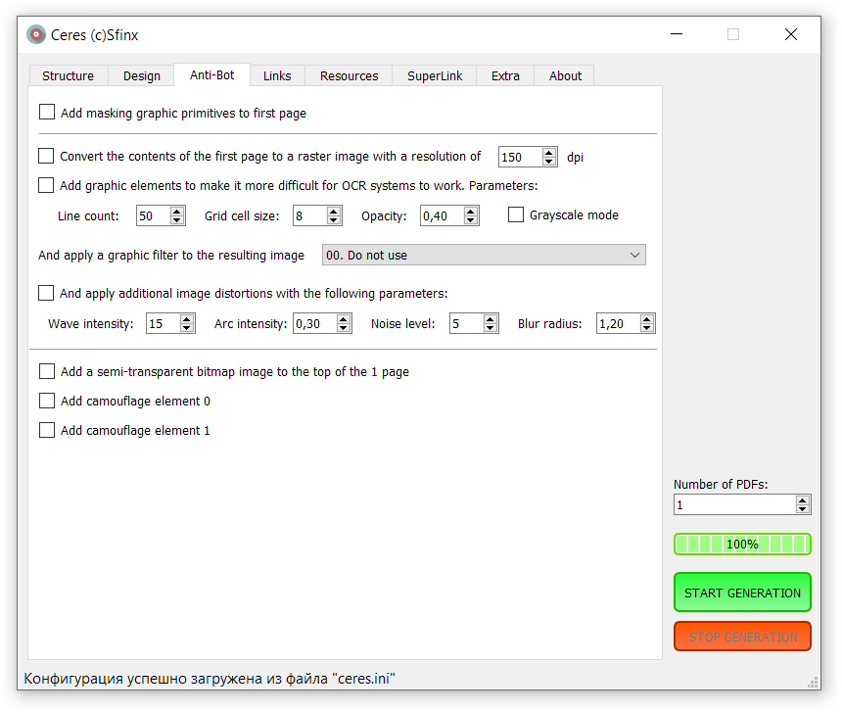
Task: Increase the Number of PDFs value
Action: (x=803, y=499)
